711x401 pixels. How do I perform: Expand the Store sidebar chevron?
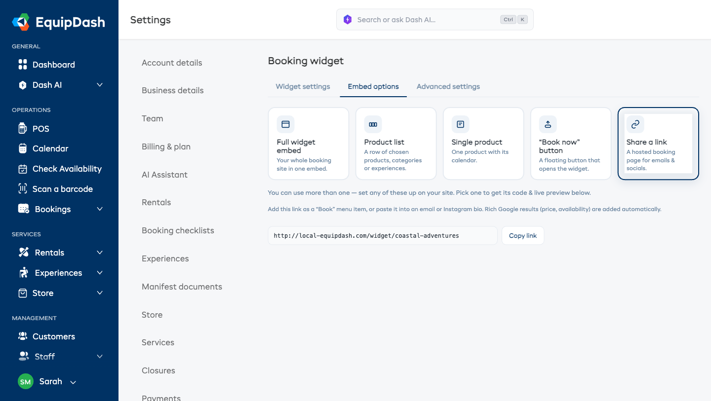tap(100, 293)
